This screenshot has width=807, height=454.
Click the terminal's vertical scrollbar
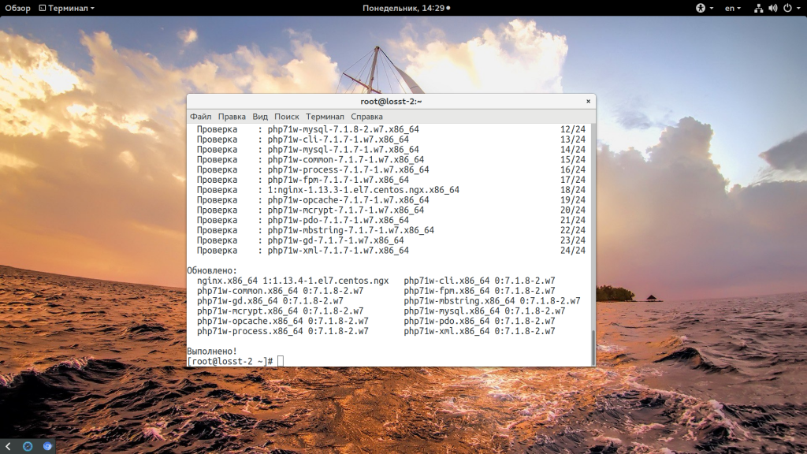click(593, 347)
